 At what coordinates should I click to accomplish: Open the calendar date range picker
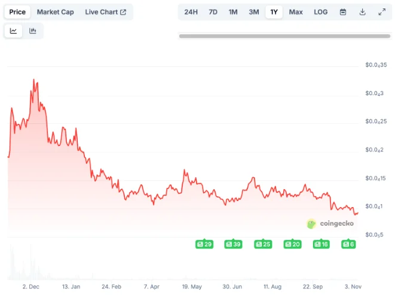[342, 12]
